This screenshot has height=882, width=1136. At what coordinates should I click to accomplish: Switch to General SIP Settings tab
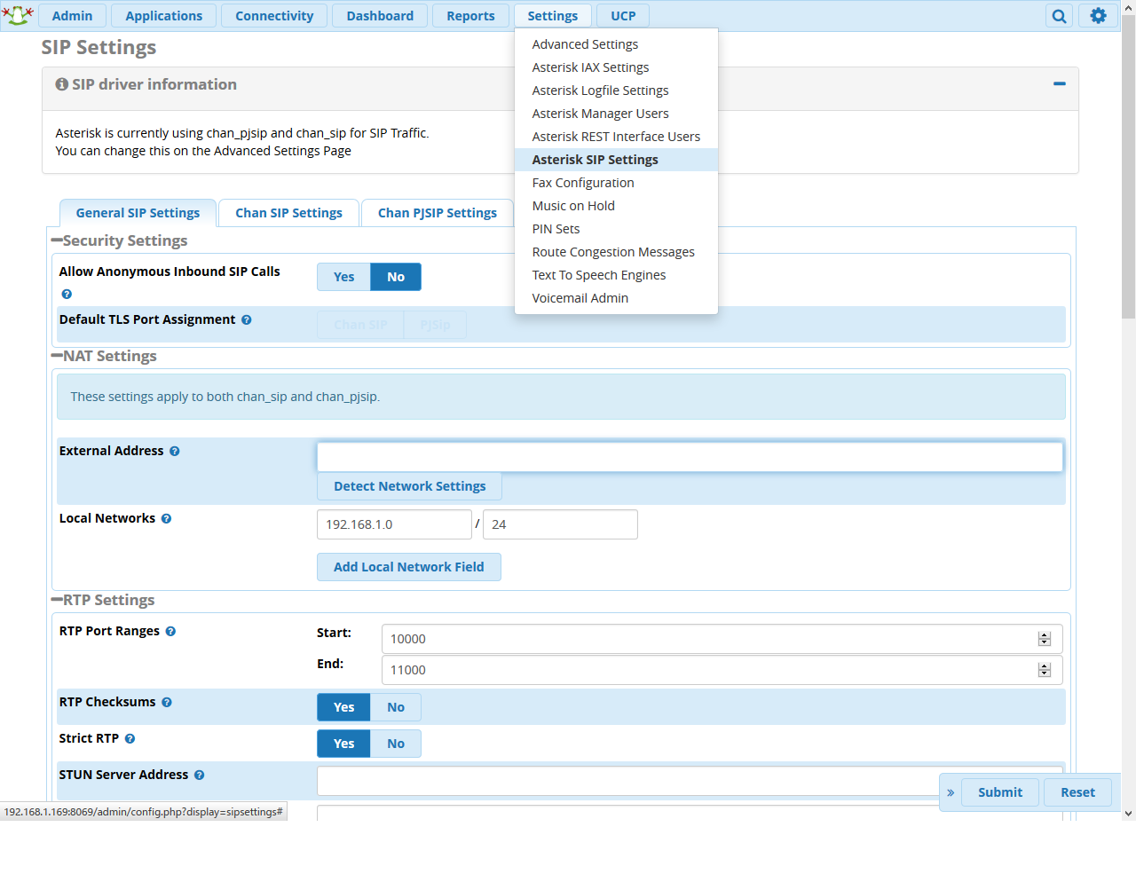138,213
